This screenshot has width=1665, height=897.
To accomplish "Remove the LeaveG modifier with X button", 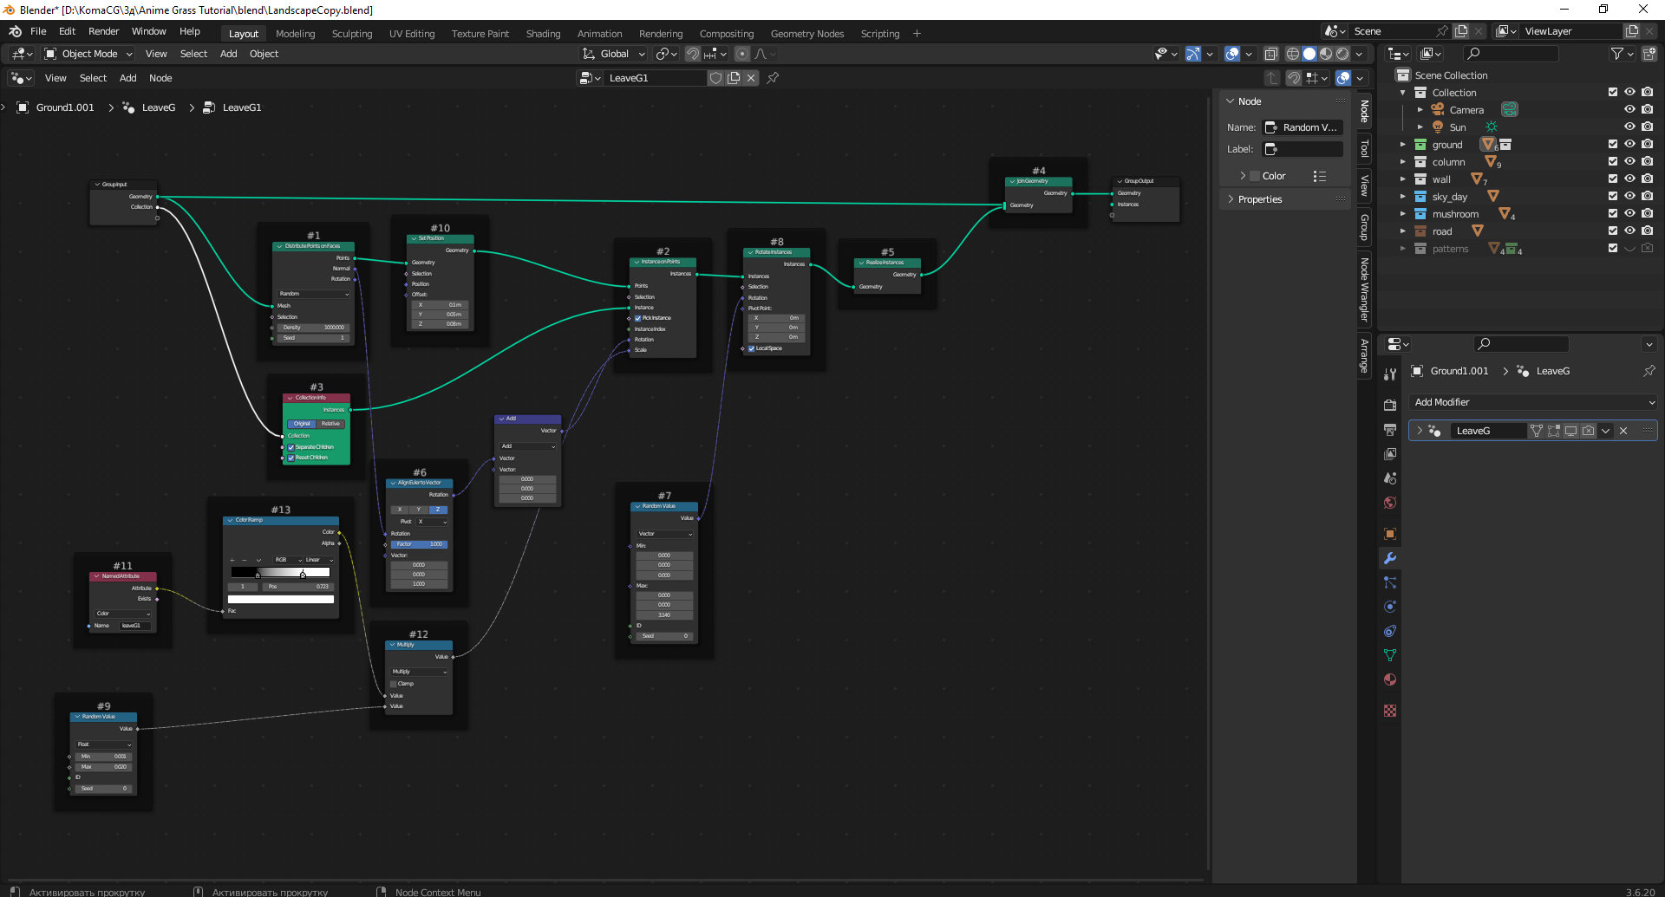I will tap(1623, 431).
